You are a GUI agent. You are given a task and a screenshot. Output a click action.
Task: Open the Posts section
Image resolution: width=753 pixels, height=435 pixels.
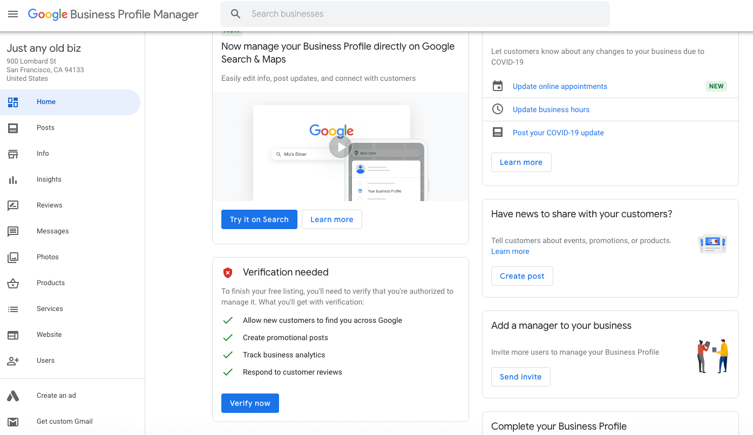pyautogui.click(x=70, y=128)
